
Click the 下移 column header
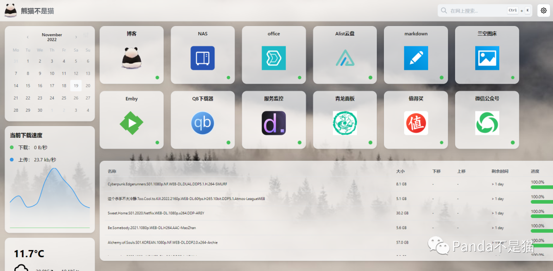pos(437,171)
